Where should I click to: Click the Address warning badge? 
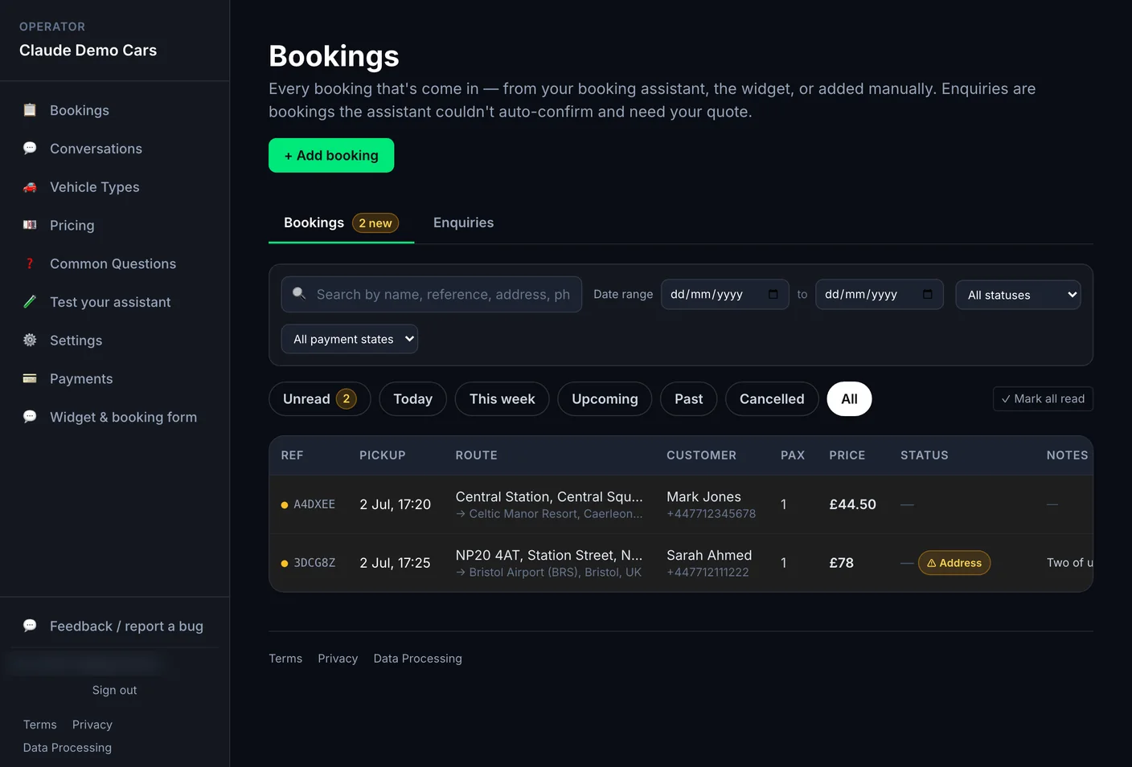[954, 563]
